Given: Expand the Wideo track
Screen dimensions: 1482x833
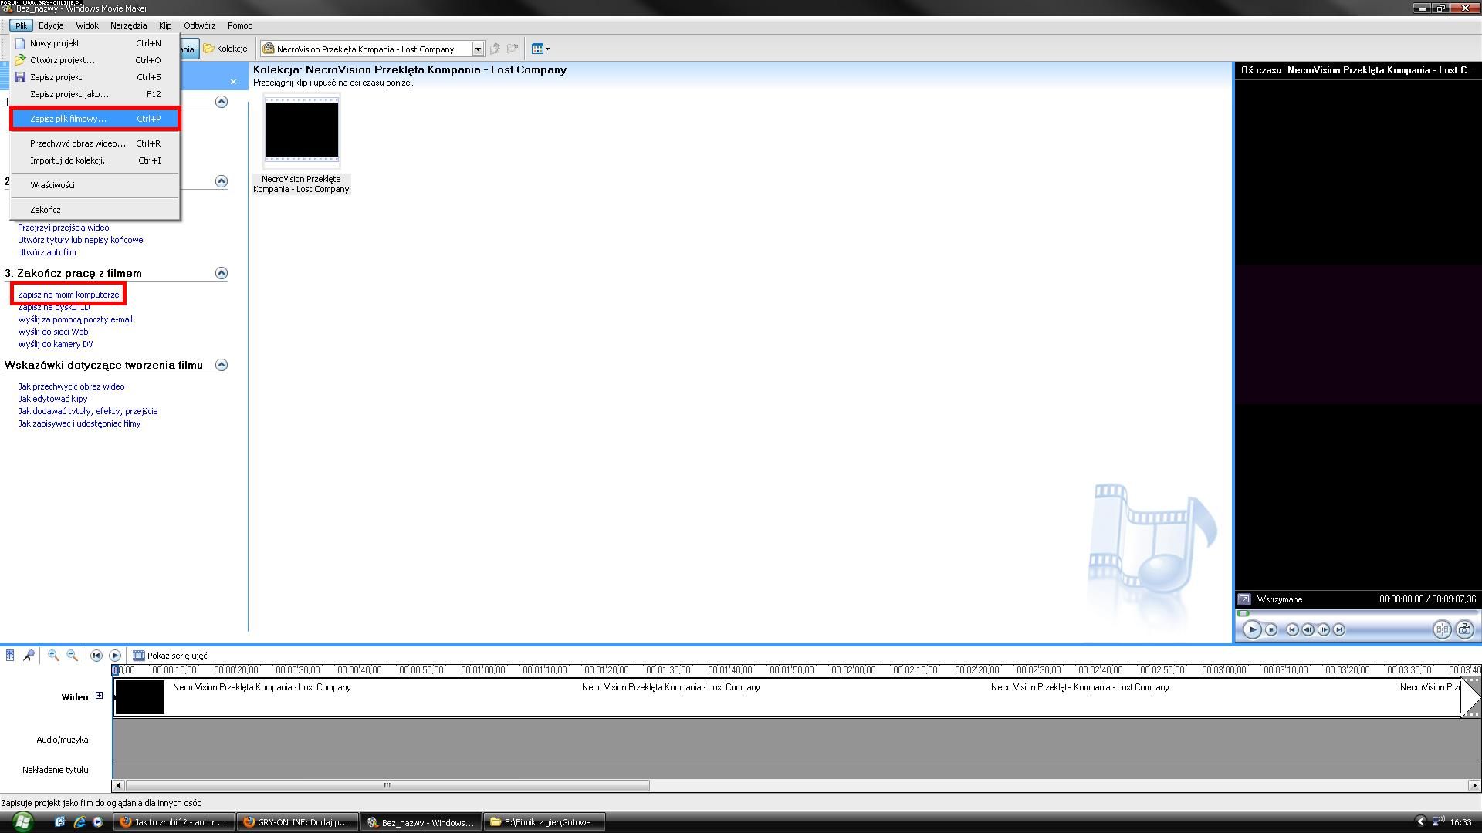Looking at the screenshot, I should [99, 696].
